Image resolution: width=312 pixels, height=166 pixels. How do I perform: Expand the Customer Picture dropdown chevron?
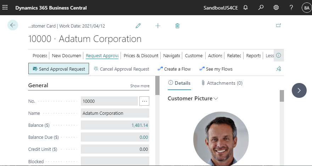(x=216, y=99)
